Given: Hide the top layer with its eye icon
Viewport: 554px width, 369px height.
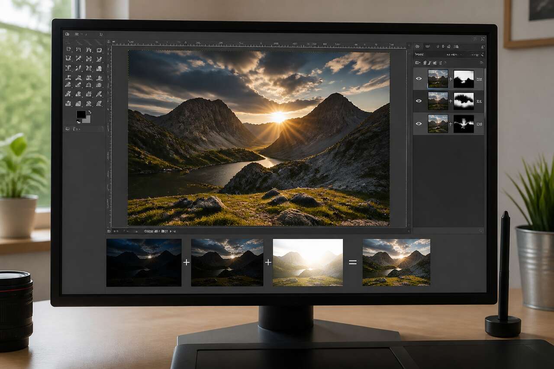Looking at the screenshot, I should [419, 79].
